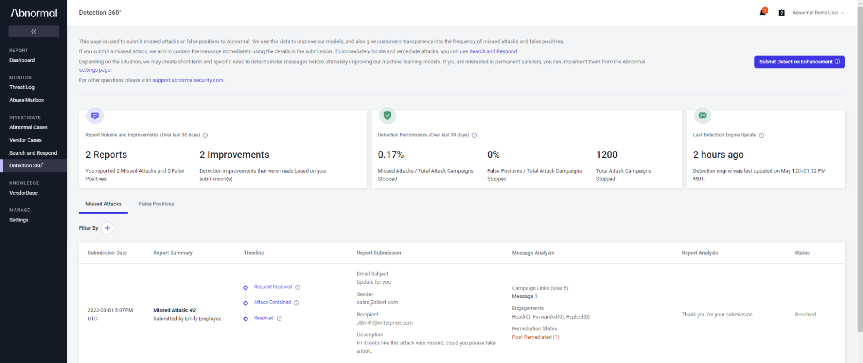Screen dimensions: 863x363
Task: Show info next to Resolved timeline step
Action: (x=279, y=318)
